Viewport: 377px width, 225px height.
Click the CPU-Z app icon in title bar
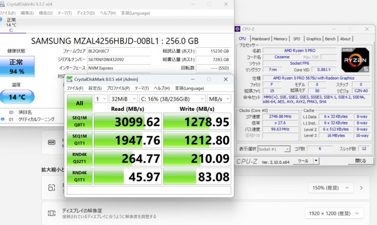coord(237,29)
